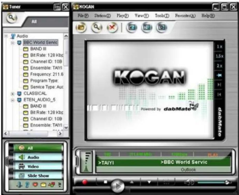Click the Tuner tree scroll-left arrow
The height and width of the screenshot is (195, 239).
tap(6, 133)
